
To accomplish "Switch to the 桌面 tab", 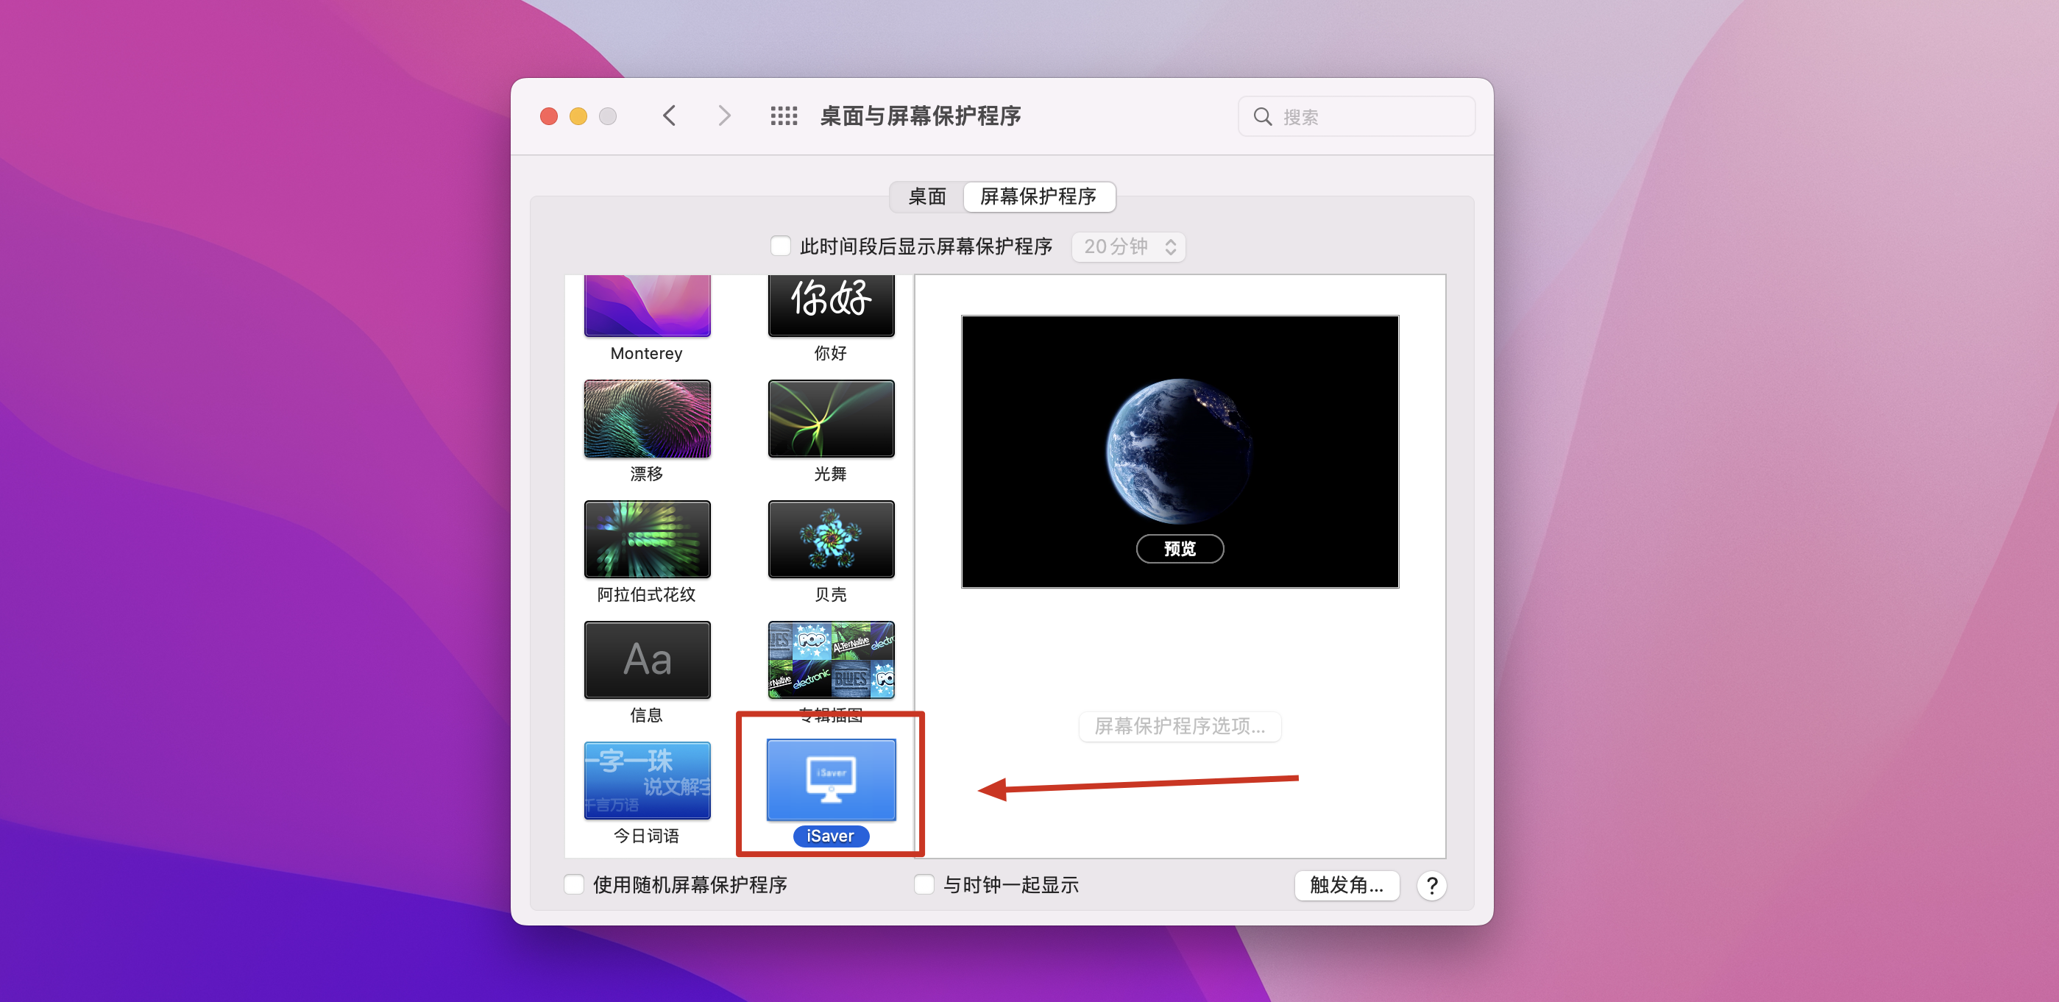I will click(926, 196).
